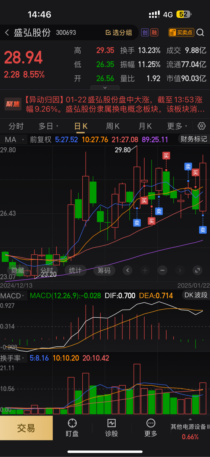This screenshot has width=210, height=457.
Task: Tap the 89:25.11 MA89 value
Action: [x=155, y=139]
